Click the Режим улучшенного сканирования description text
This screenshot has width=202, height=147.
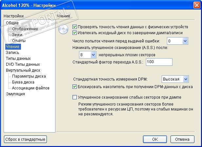[x=136, y=109]
